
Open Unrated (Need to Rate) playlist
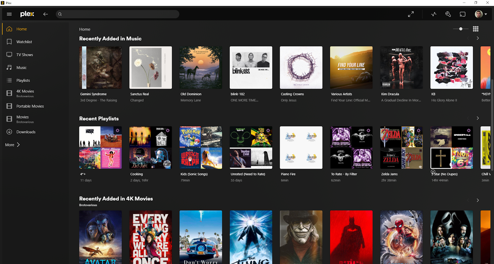coord(251,148)
